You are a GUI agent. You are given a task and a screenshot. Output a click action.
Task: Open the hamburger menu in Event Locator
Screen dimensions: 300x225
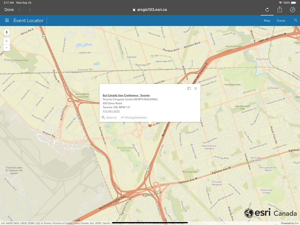(x=7, y=20)
